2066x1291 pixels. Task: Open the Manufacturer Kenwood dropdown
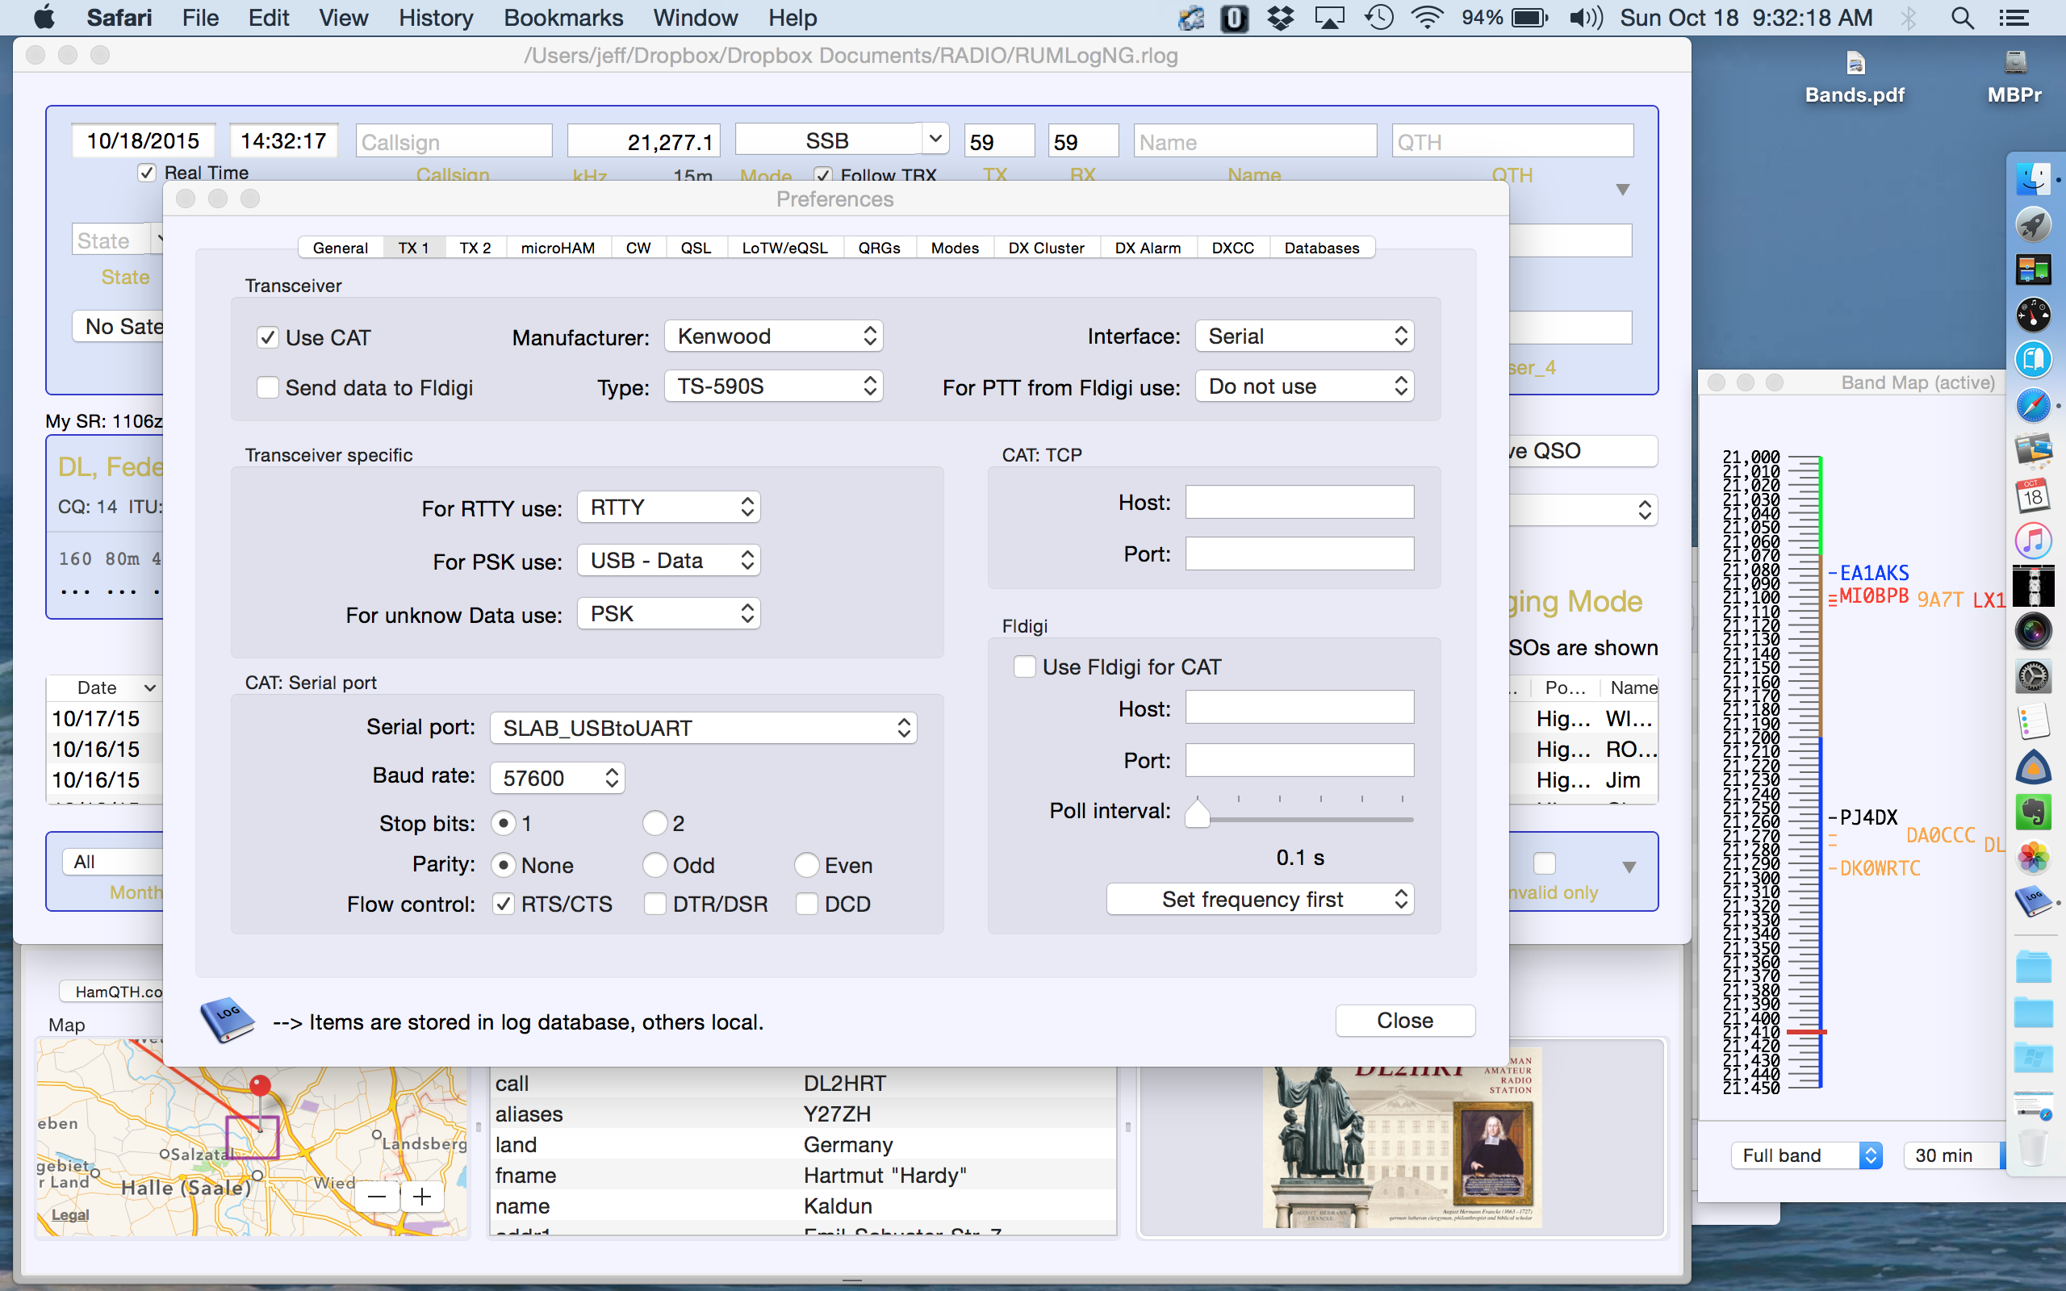click(x=772, y=336)
